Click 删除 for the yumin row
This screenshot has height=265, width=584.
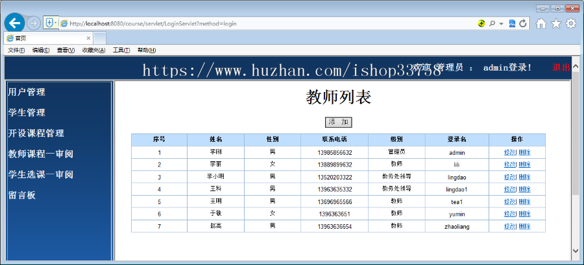click(x=524, y=214)
